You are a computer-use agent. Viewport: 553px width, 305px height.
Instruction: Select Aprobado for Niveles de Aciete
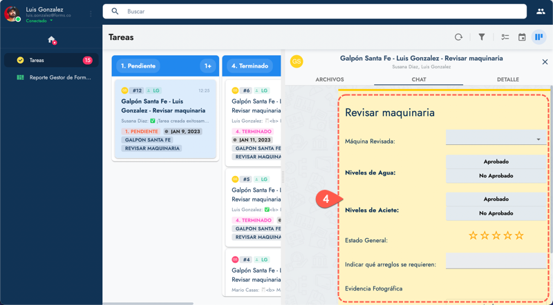pos(496,199)
